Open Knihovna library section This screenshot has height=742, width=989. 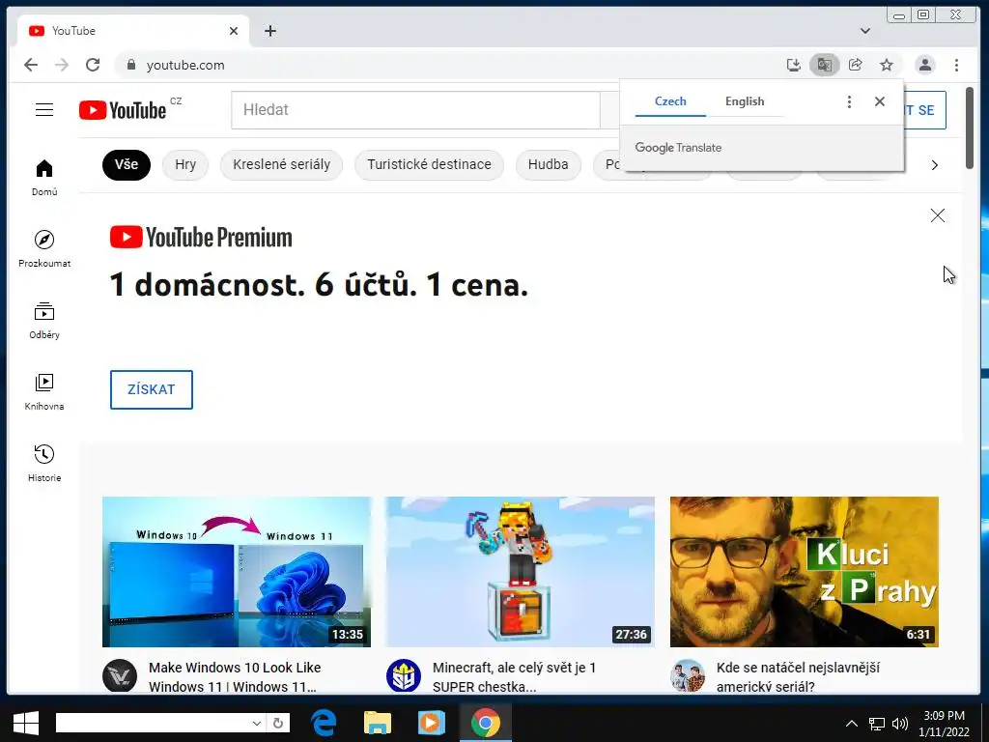pos(44,392)
